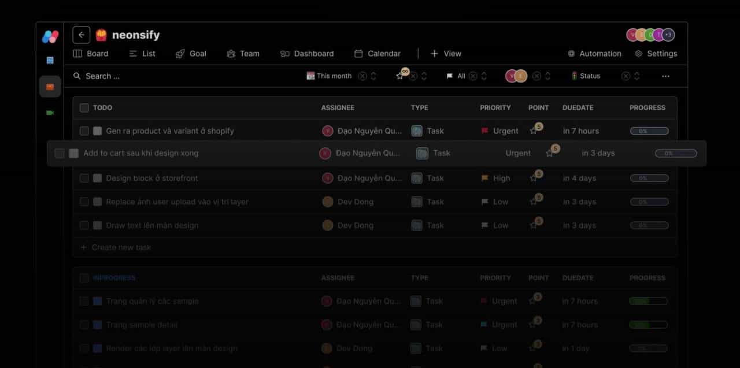
Task: Select all INPROGRESS tasks checkbox
Action: [84, 278]
